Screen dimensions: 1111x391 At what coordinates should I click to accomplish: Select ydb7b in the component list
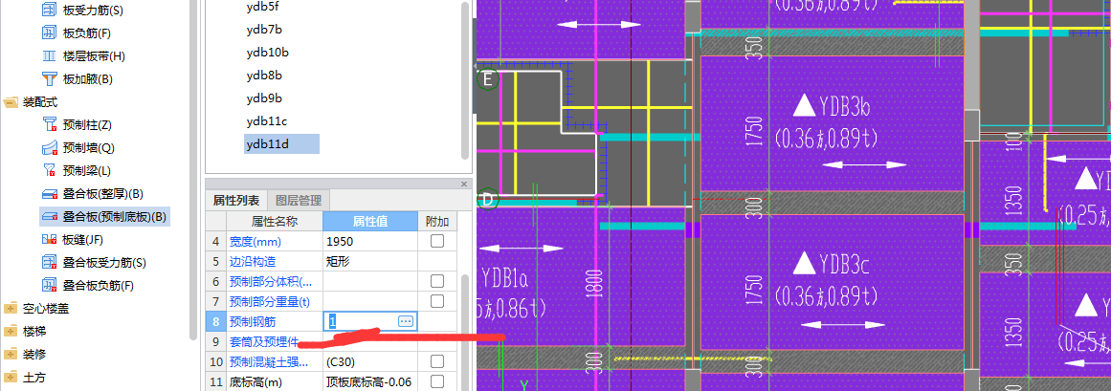(x=264, y=30)
